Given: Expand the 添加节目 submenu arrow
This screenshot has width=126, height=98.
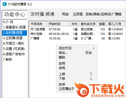Looking at the screenshot, I should pos(93,48).
